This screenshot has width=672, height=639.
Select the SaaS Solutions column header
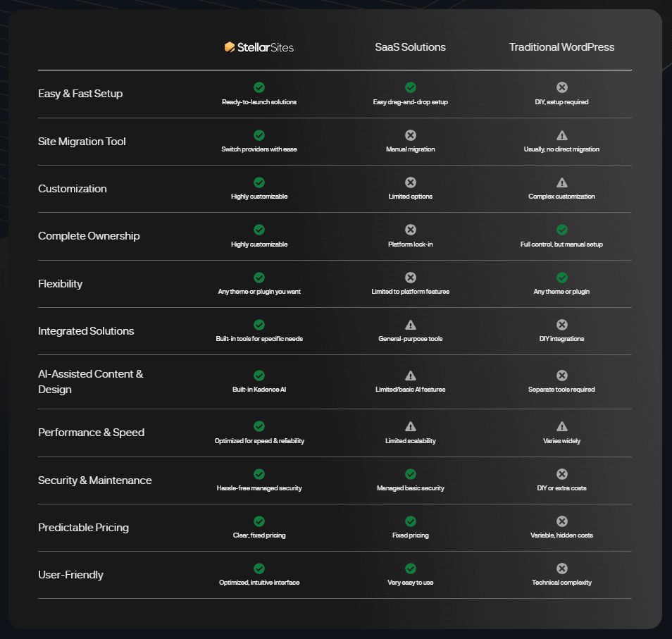click(x=411, y=47)
